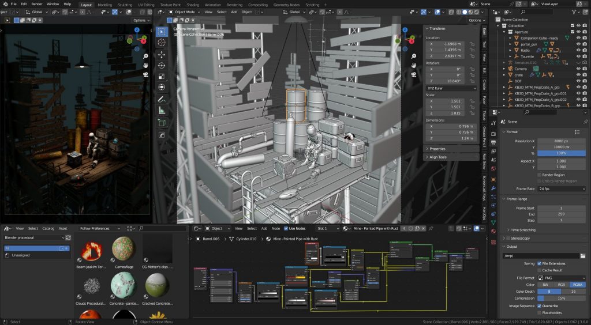The width and height of the screenshot is (591, 325).
Task: Hide the Radio object via eye icon
Action: pyautogui.click(x=578, y=50)
